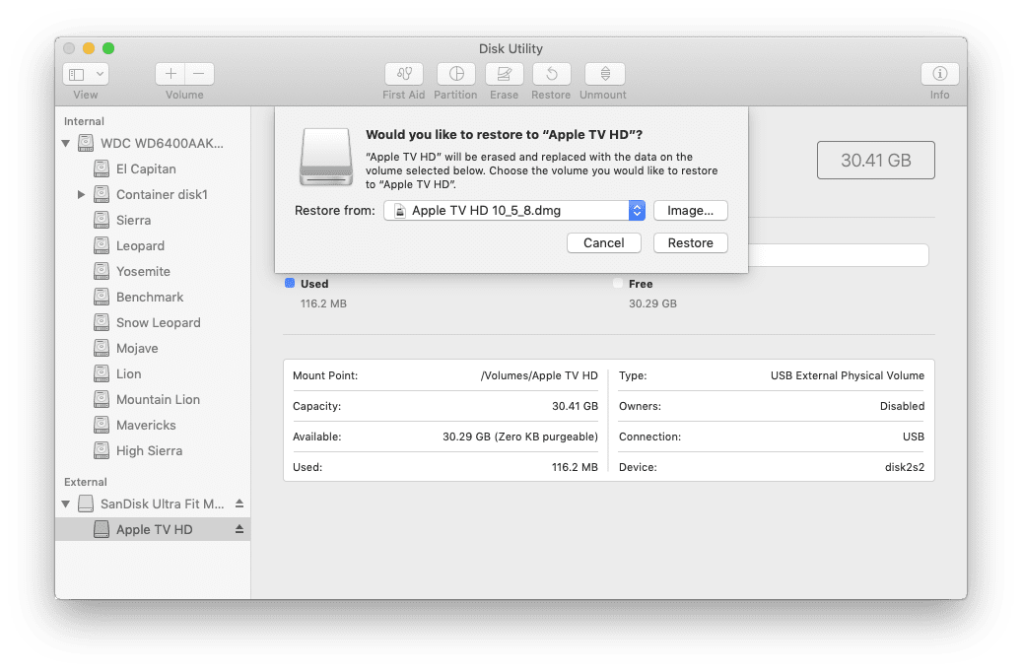The image size is (1022, 672).
Task: Click the Image... button
Action: tap(690, 210)
